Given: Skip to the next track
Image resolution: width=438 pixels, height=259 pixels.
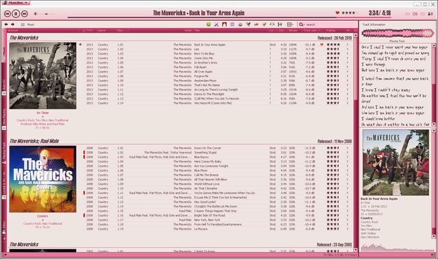Looking at the screenshot, I should point(25,14).
